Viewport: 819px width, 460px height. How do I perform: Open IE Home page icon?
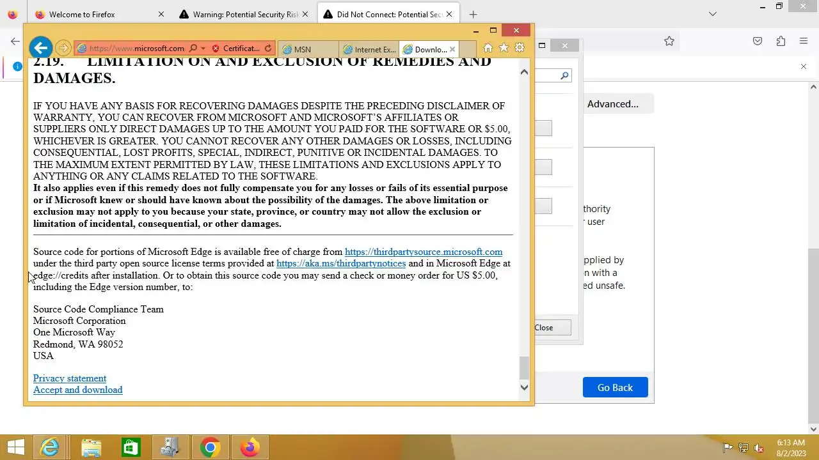click(488, 48)
